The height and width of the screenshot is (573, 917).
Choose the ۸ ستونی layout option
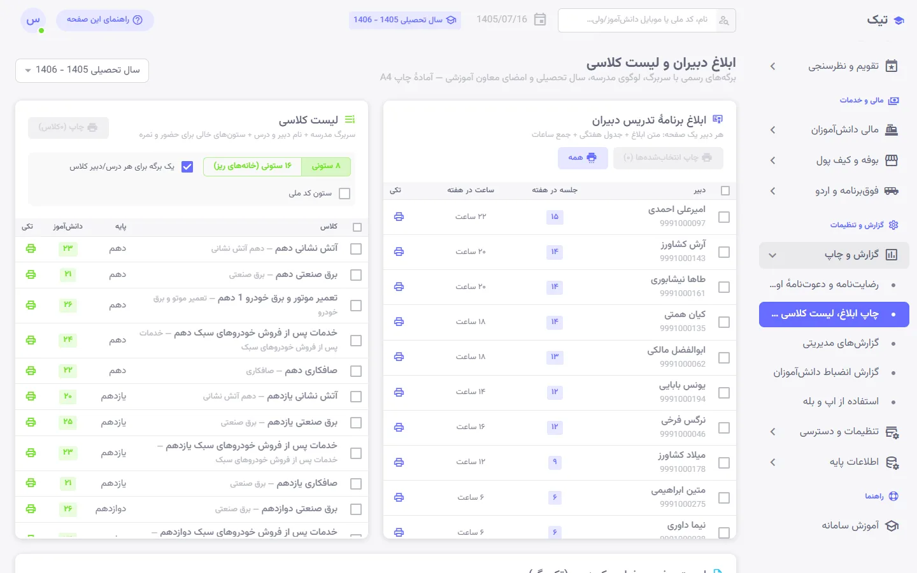(x=327, y=167)
